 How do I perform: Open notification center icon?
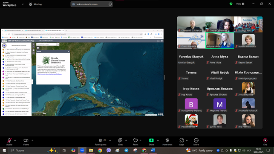tap(268, 150)
